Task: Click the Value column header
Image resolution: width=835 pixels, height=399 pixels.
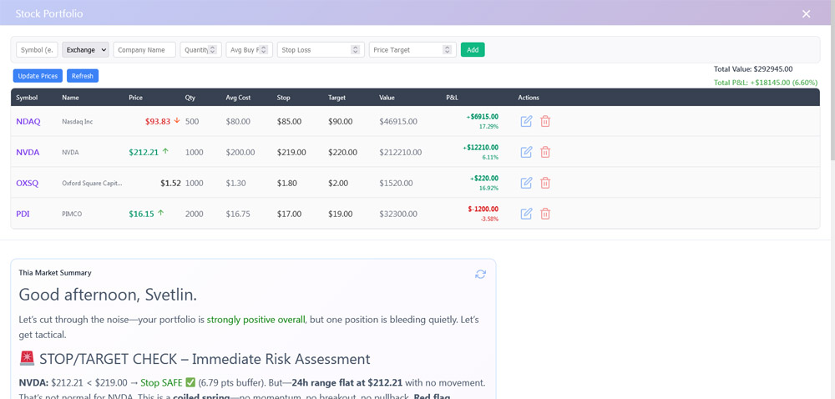Action: click(x=387, y=98)
